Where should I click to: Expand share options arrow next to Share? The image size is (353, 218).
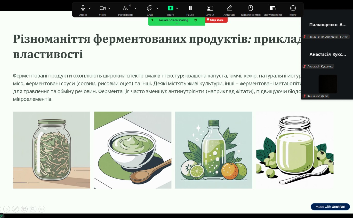(x=177, y=8)
